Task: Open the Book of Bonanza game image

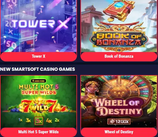Action: [x=119, y=26]
